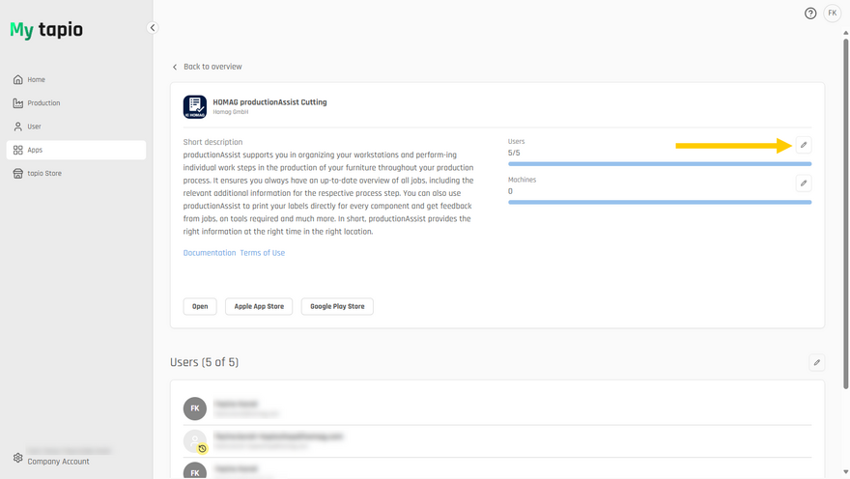Click the Users 5/5 progress bar

pos(660,163)
